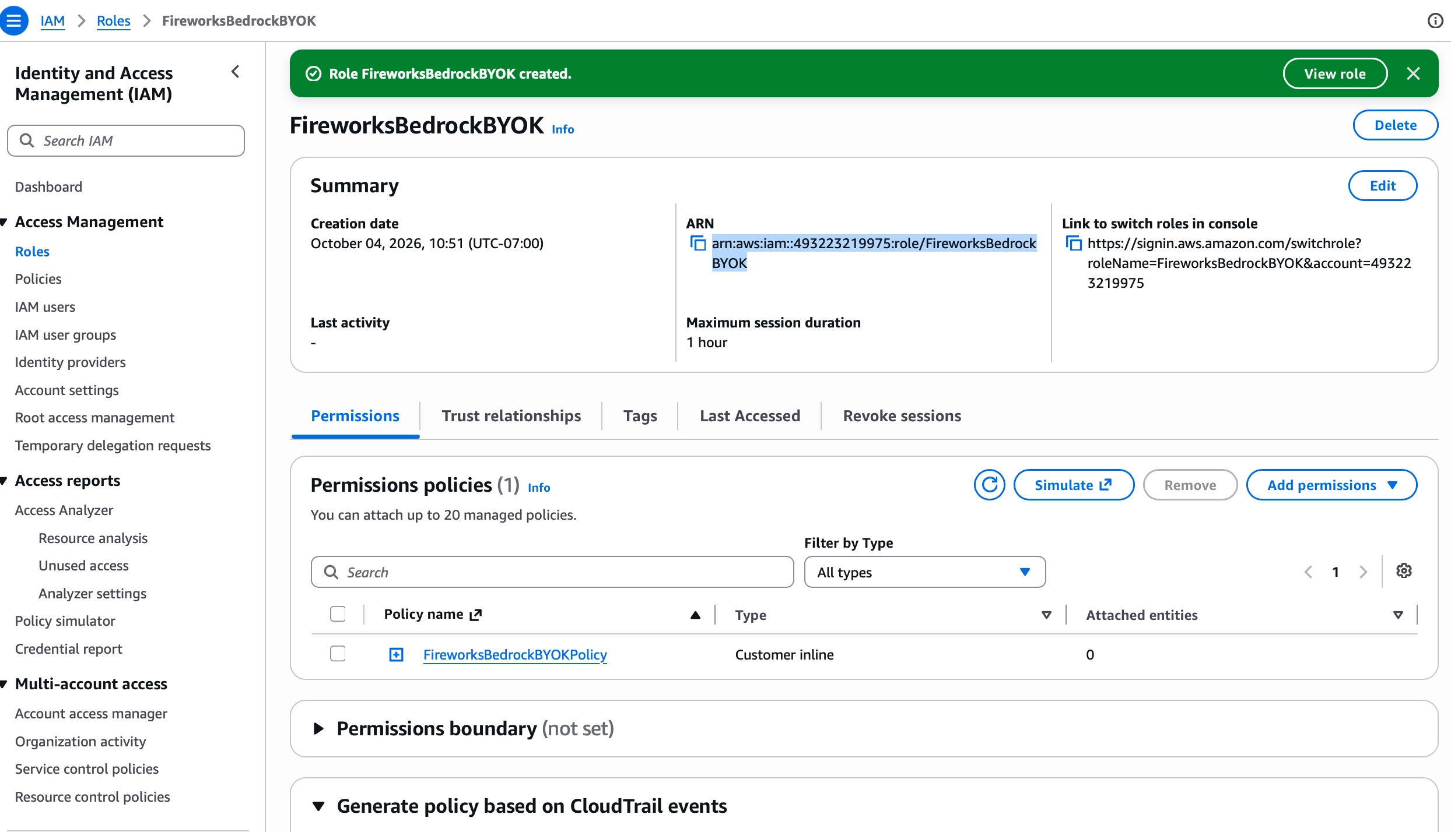Viewport: 1451px width, 832px height.
Task: Copy the role ARN with copy icon
Action: 698,243
